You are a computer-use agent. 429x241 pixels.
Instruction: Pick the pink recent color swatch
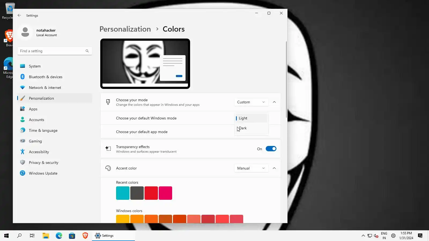coord(165,193)
